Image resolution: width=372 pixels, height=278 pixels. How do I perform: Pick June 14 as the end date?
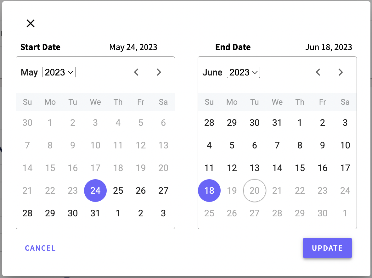pyautogui.click(x=277, y=168)
